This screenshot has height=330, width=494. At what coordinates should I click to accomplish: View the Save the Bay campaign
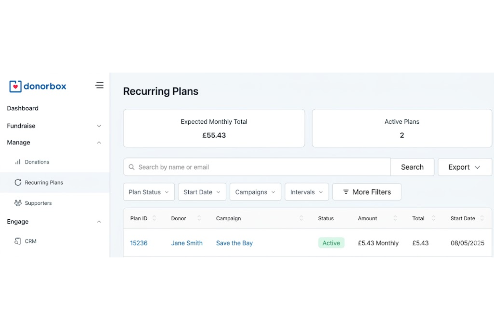[234, 243]
